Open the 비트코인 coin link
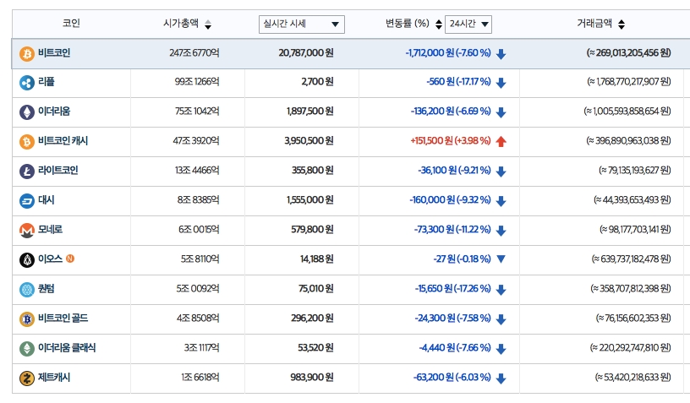This screenshot has width=690, height=403. [x=53, y=52]
